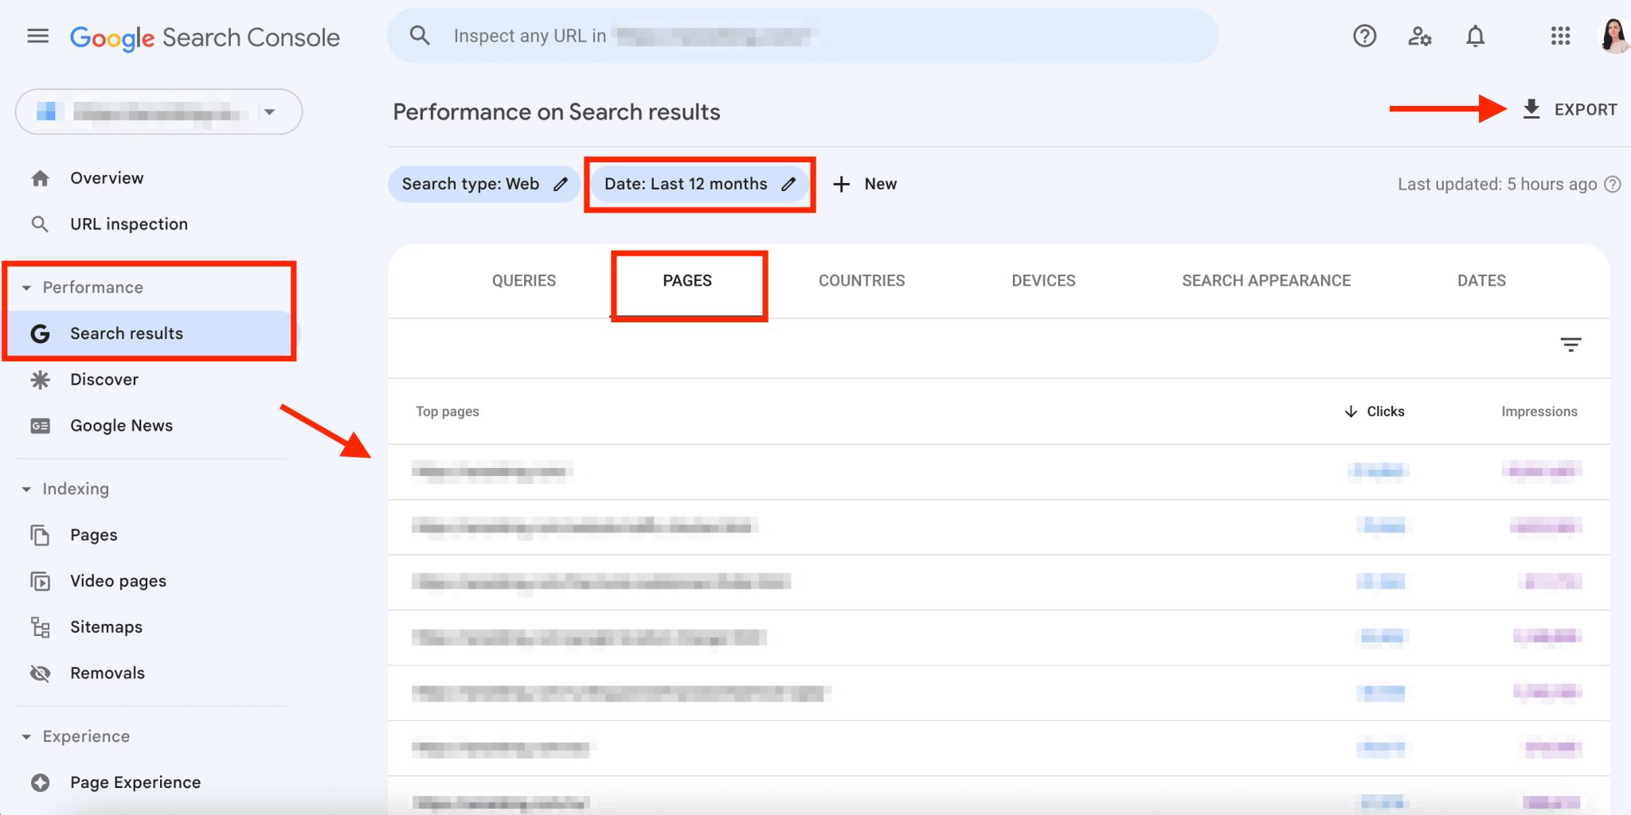Image resolution: width=1631 pixels, height=815 pixels.
Task: Click the EXPORT button label
Action: click(x=1586, y=110)
